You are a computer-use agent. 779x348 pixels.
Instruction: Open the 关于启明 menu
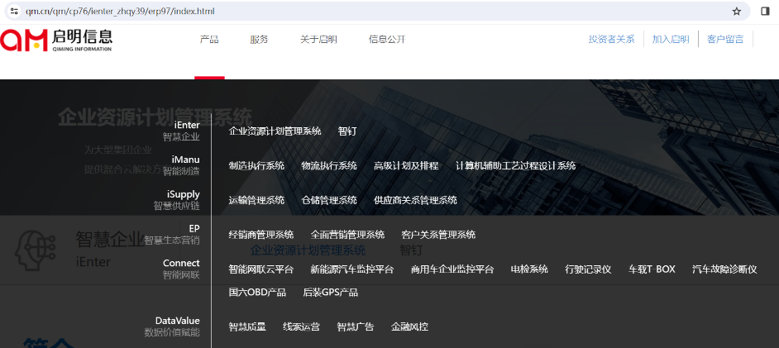click(318, 40)
